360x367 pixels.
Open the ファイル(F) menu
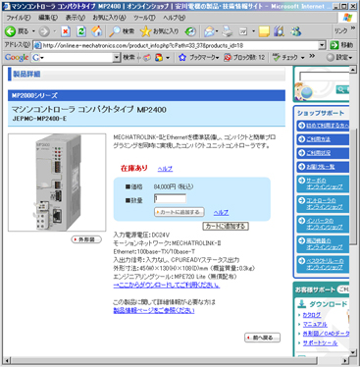19,18
